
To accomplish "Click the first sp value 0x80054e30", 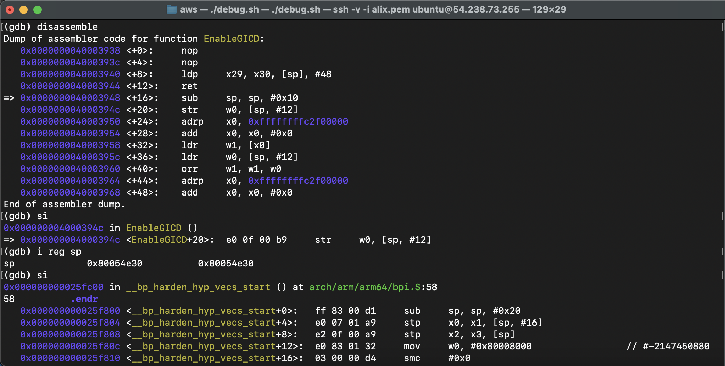I will click(x=115, y=263).
